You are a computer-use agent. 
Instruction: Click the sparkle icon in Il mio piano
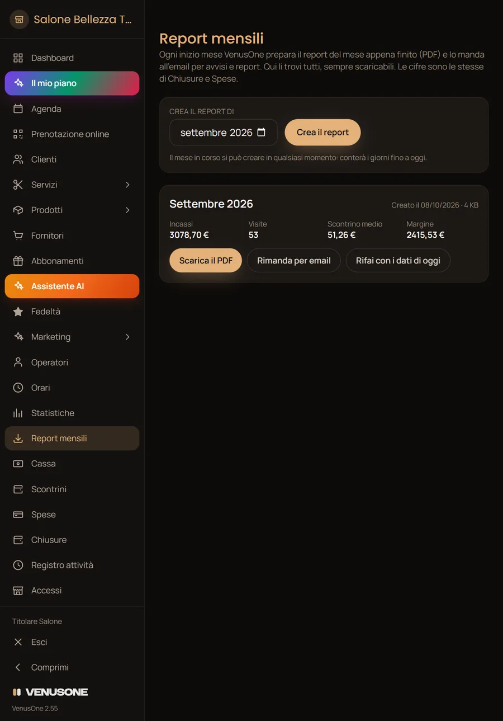point(18,83)
